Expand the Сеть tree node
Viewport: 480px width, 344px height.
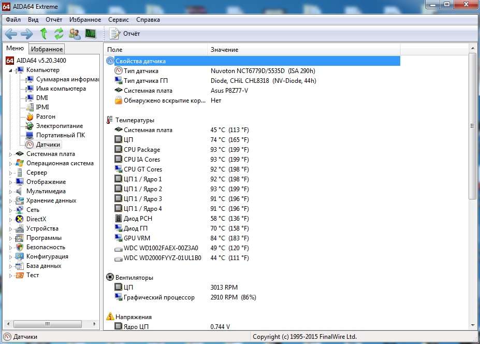[10, 210]
